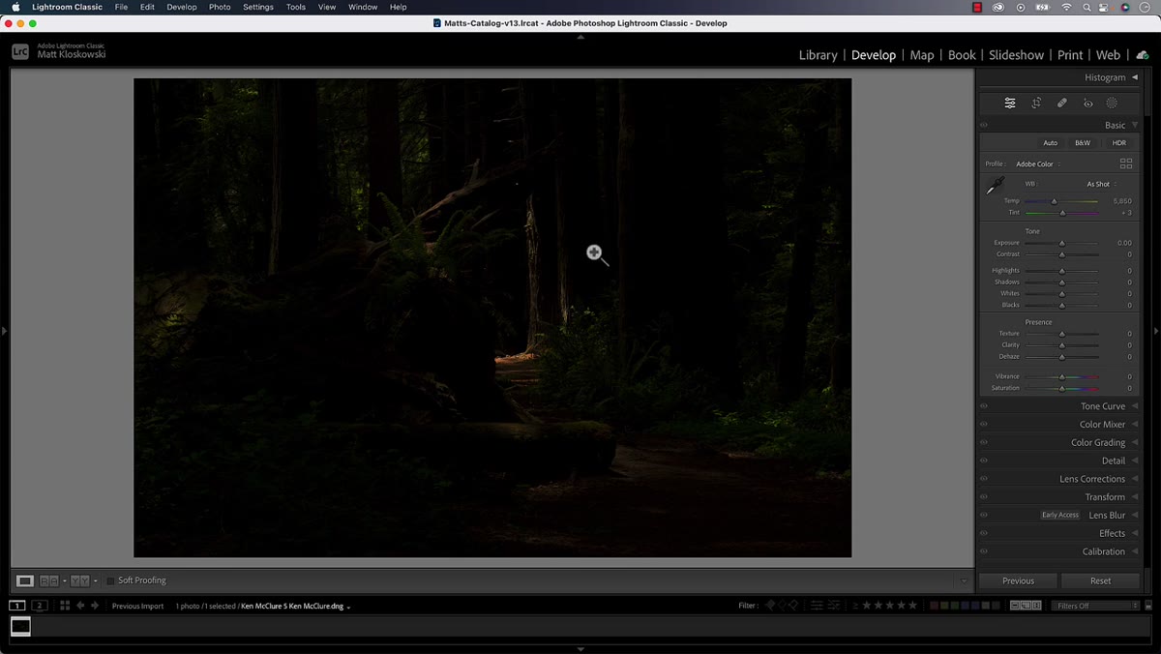1161x654 pixels.
Task: Filter by unedited status icon
Action: pyautogui.click(x=834, y=606)
